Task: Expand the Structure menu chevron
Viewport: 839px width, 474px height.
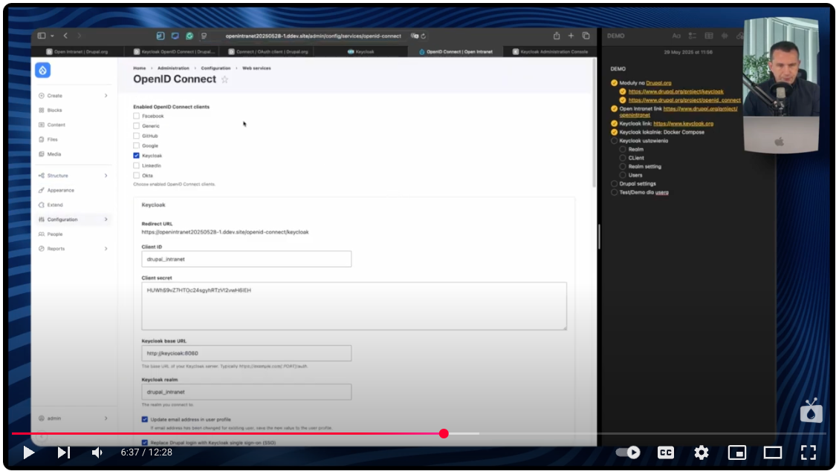Action: pos(106,176)
